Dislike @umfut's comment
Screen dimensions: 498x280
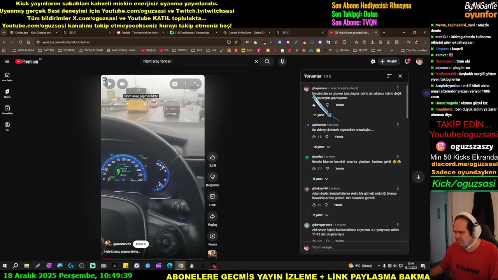coord(327,169)
